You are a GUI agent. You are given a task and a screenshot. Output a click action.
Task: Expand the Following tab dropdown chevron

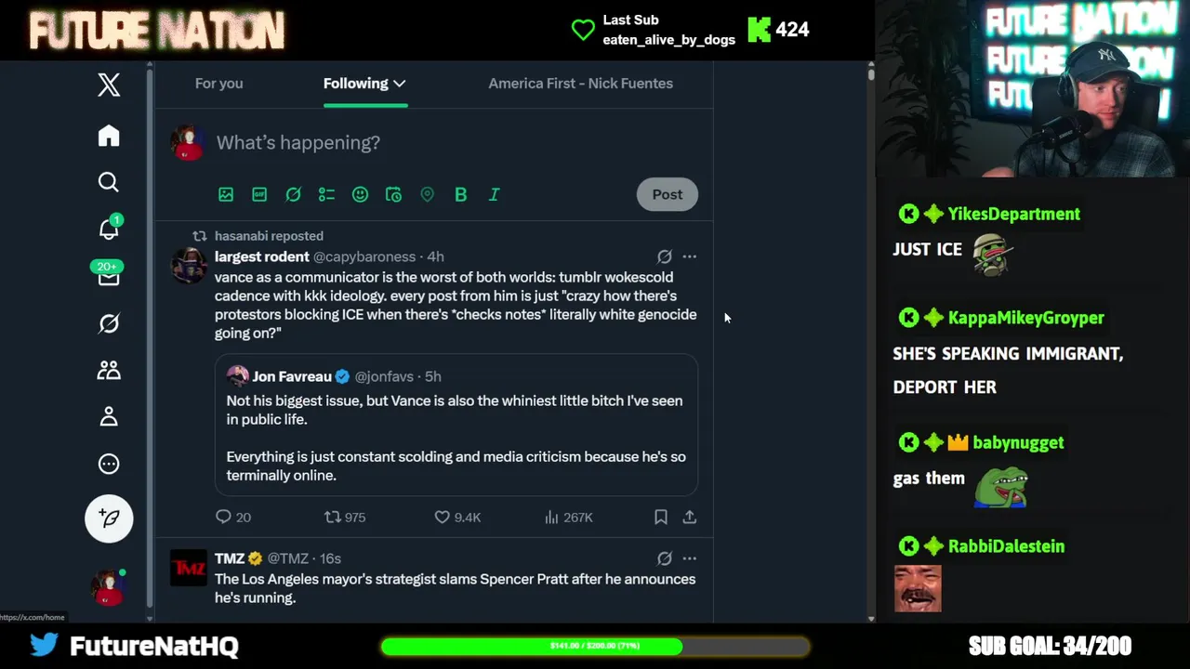pos(400,84)
